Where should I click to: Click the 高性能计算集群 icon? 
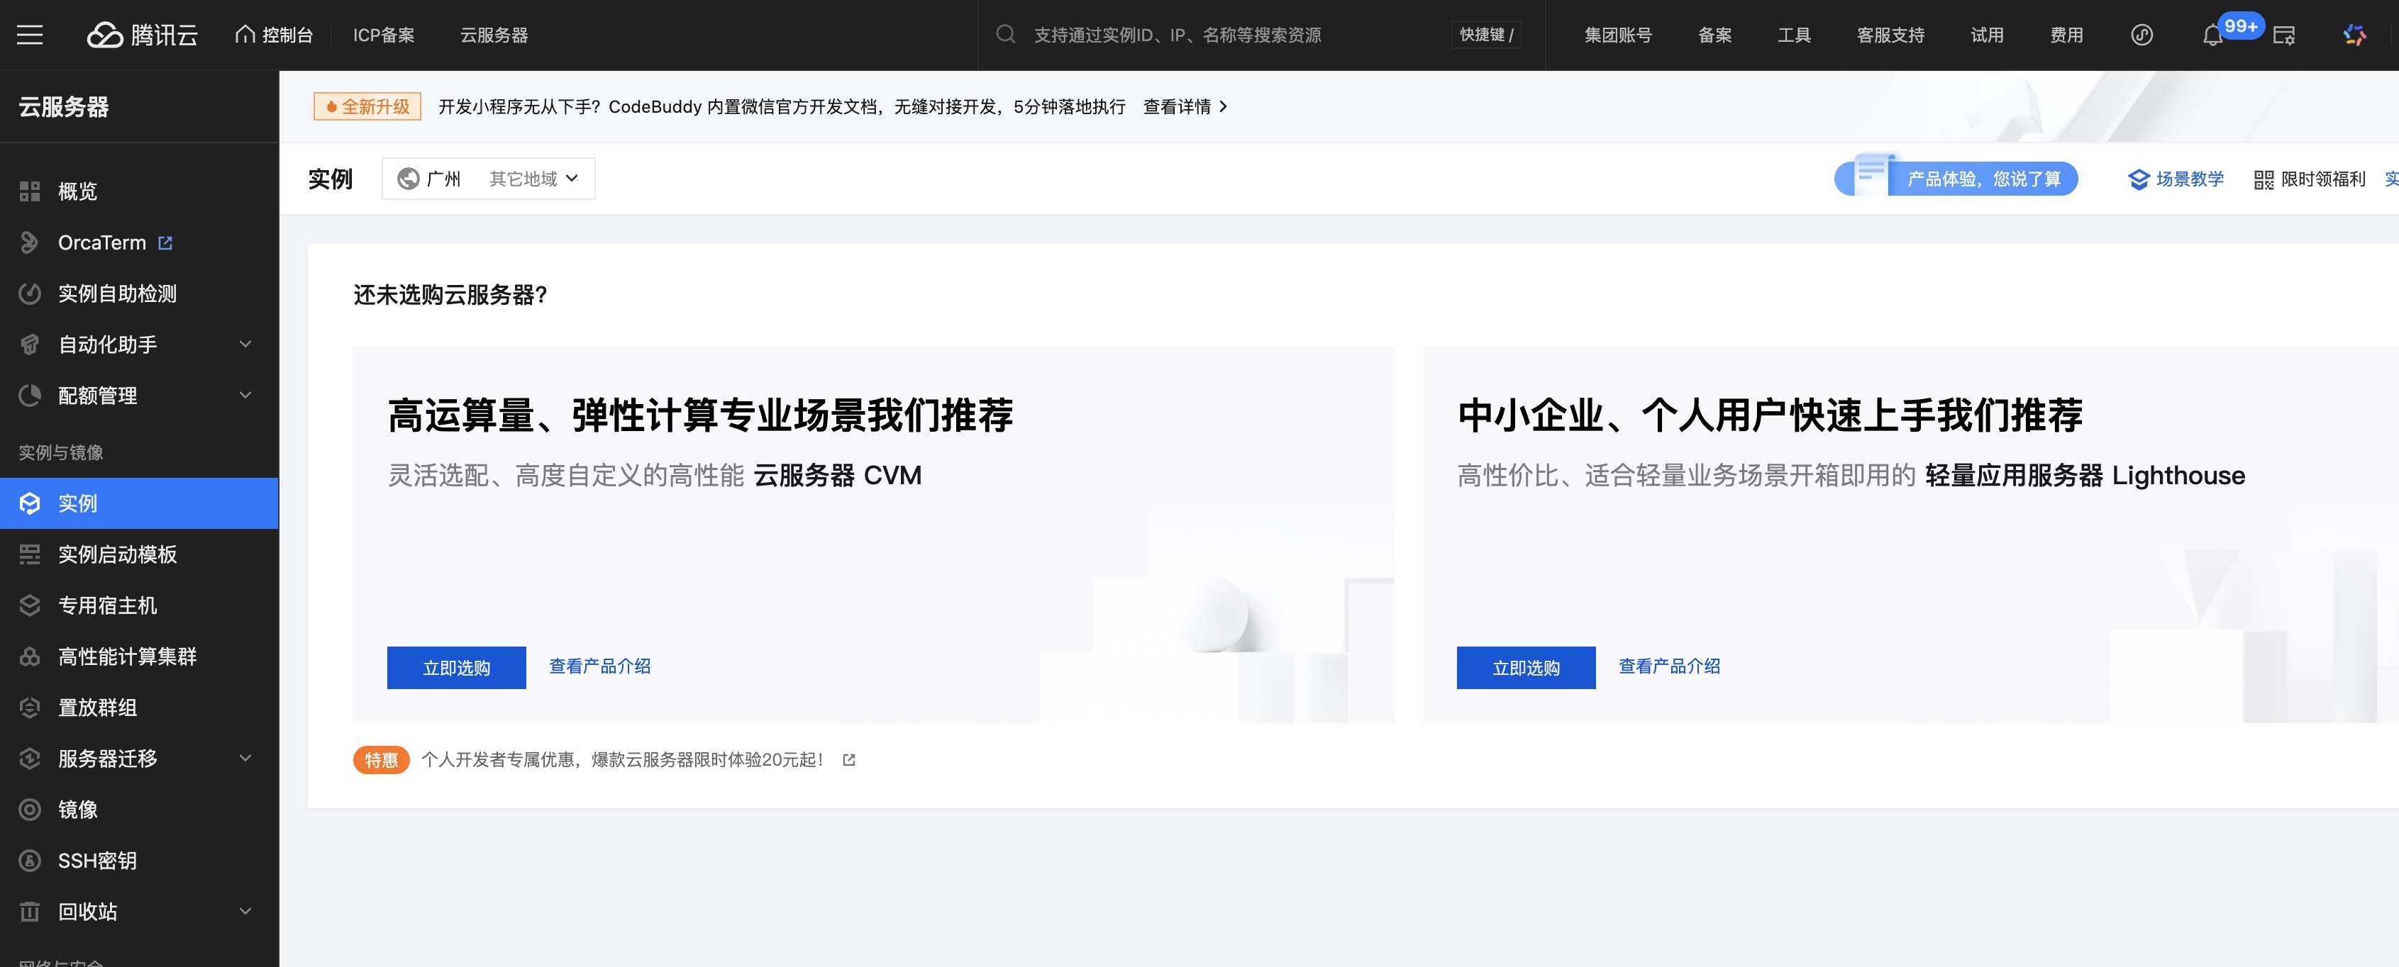click(30, 657)
